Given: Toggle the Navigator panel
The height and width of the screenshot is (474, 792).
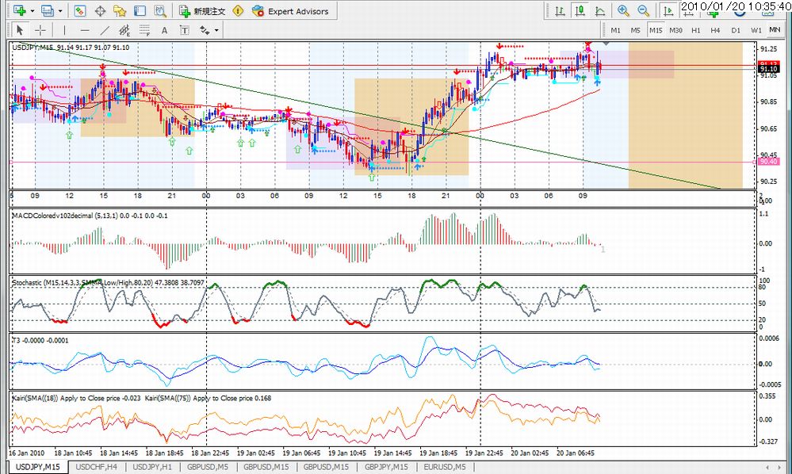Looking at the screenshot, I should [x=120, y=10].
